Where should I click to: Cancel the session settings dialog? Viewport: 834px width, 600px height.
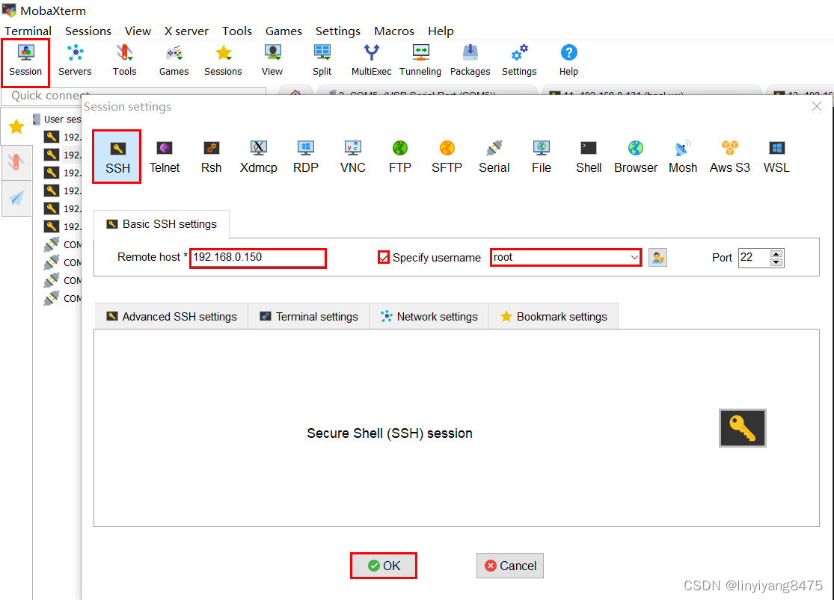[509, 566]
